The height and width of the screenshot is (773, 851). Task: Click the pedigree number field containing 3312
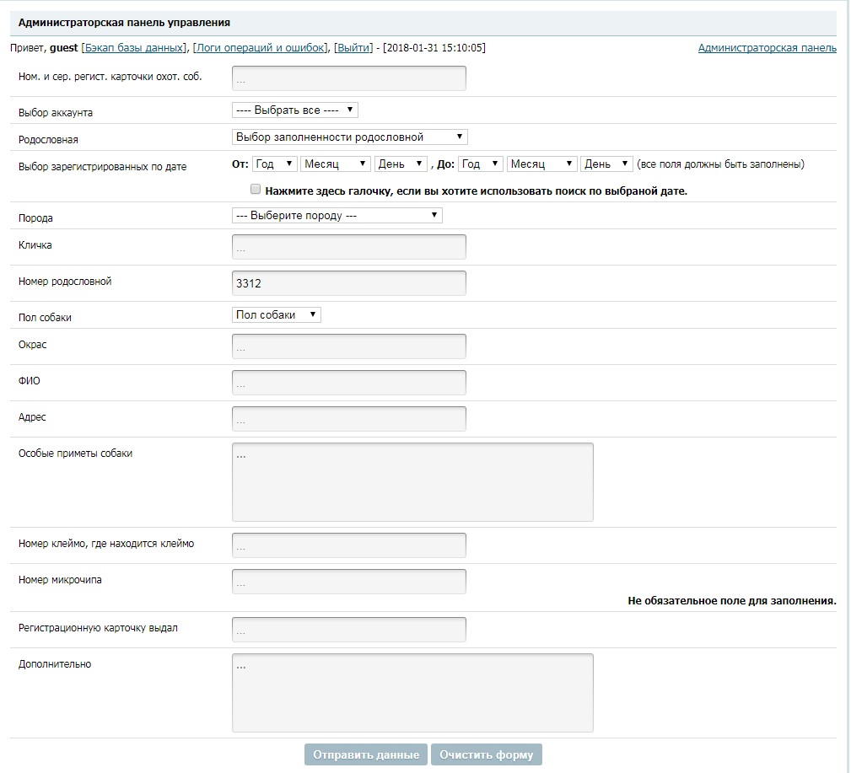[348, 283]
